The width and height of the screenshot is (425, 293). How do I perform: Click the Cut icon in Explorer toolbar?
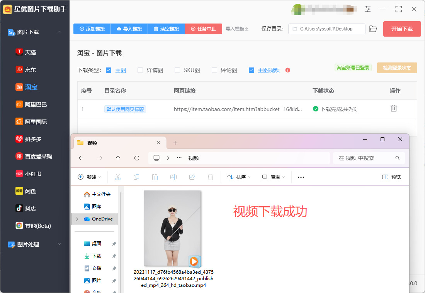pyautogui.click(x=117, y=177)
